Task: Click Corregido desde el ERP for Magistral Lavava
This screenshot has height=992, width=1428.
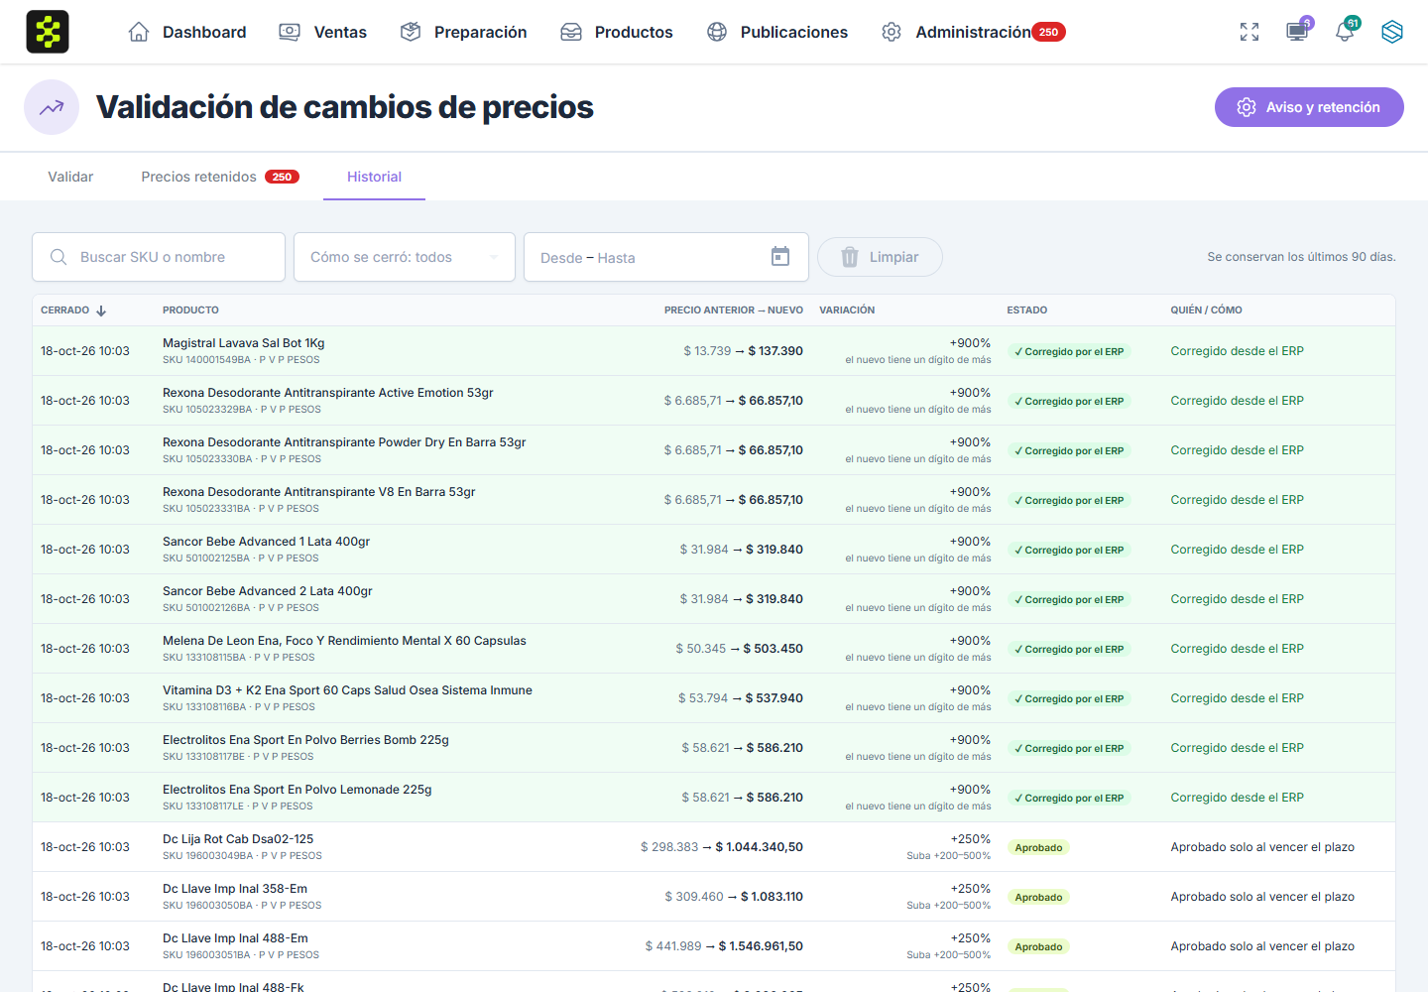Action: (1237, 351)
